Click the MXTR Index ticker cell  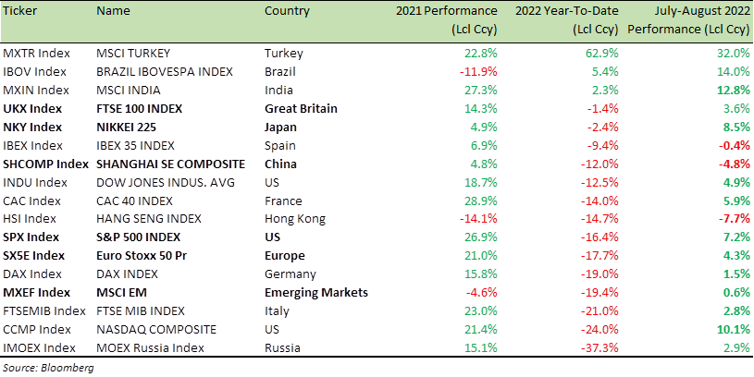tap(37, 54)
